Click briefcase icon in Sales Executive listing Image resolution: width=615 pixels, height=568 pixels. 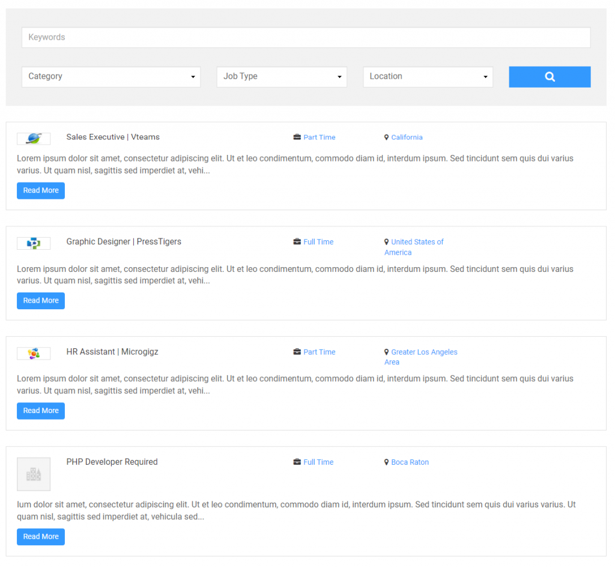click(297, 137)
